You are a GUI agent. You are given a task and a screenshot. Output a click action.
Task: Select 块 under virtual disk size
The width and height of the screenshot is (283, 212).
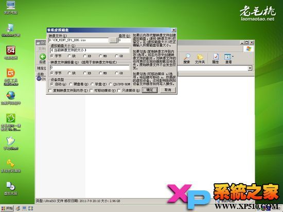(x=69, y=56)
